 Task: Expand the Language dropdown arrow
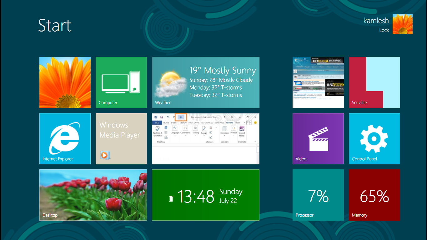click(175, 136)
